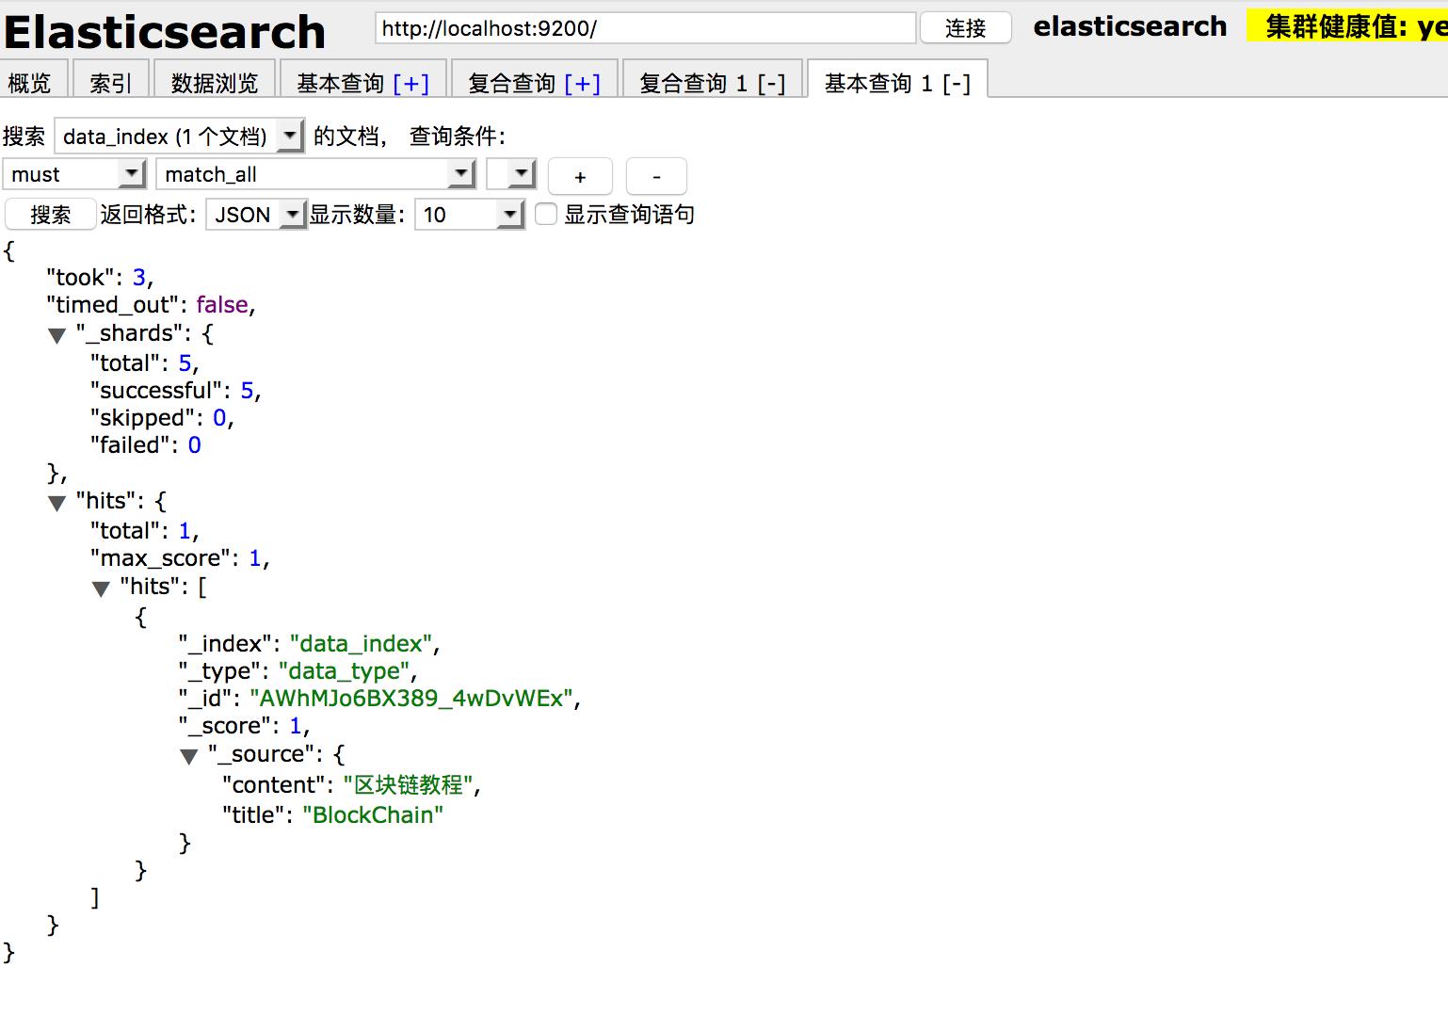Image resolution: width=1448 pixels, height=1015 pixels.
Task: Click the "failed": 0 line
Action: coord(146,445)
